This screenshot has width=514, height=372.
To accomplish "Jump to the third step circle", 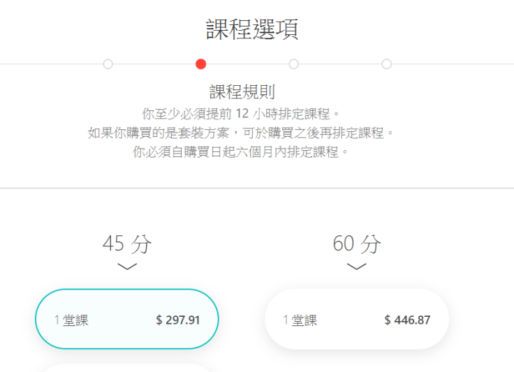I will [x=294, y=64].
